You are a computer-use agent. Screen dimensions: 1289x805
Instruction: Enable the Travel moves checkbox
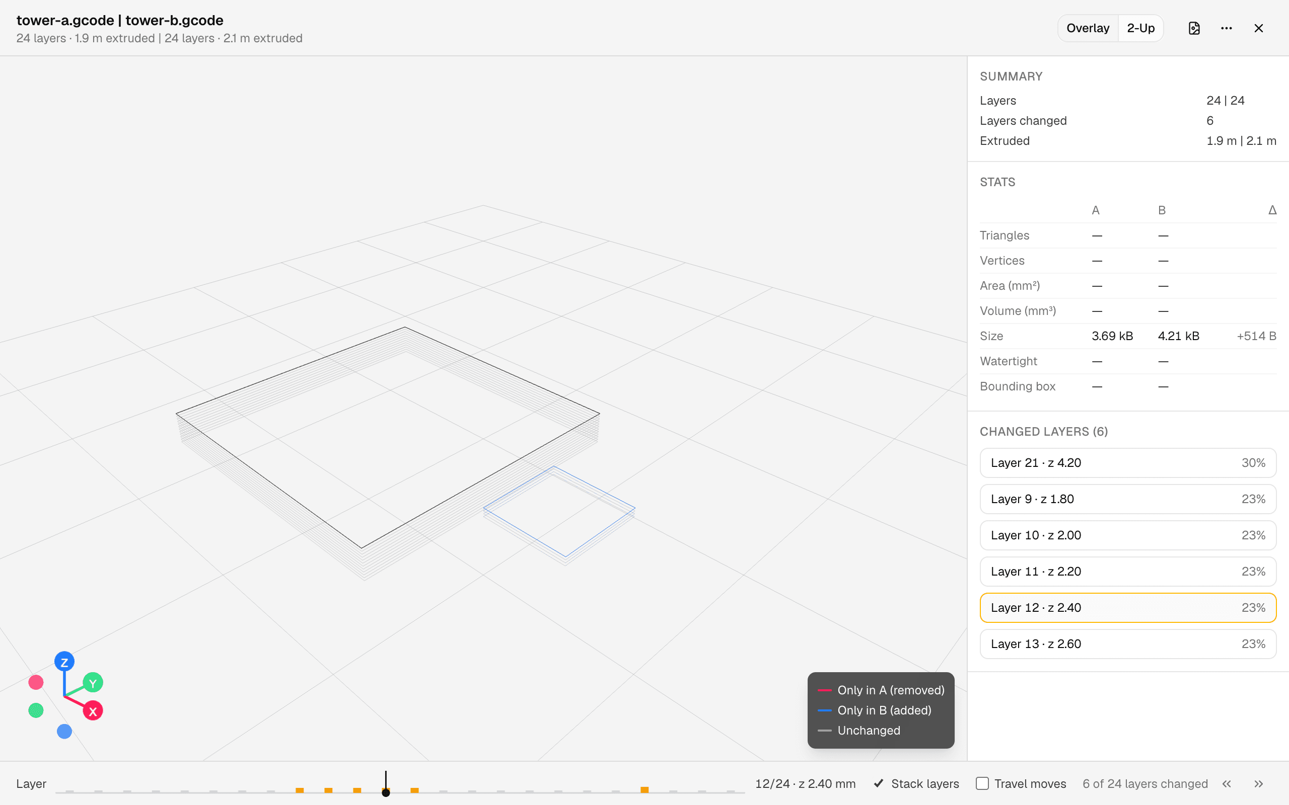tap(982, 784)
